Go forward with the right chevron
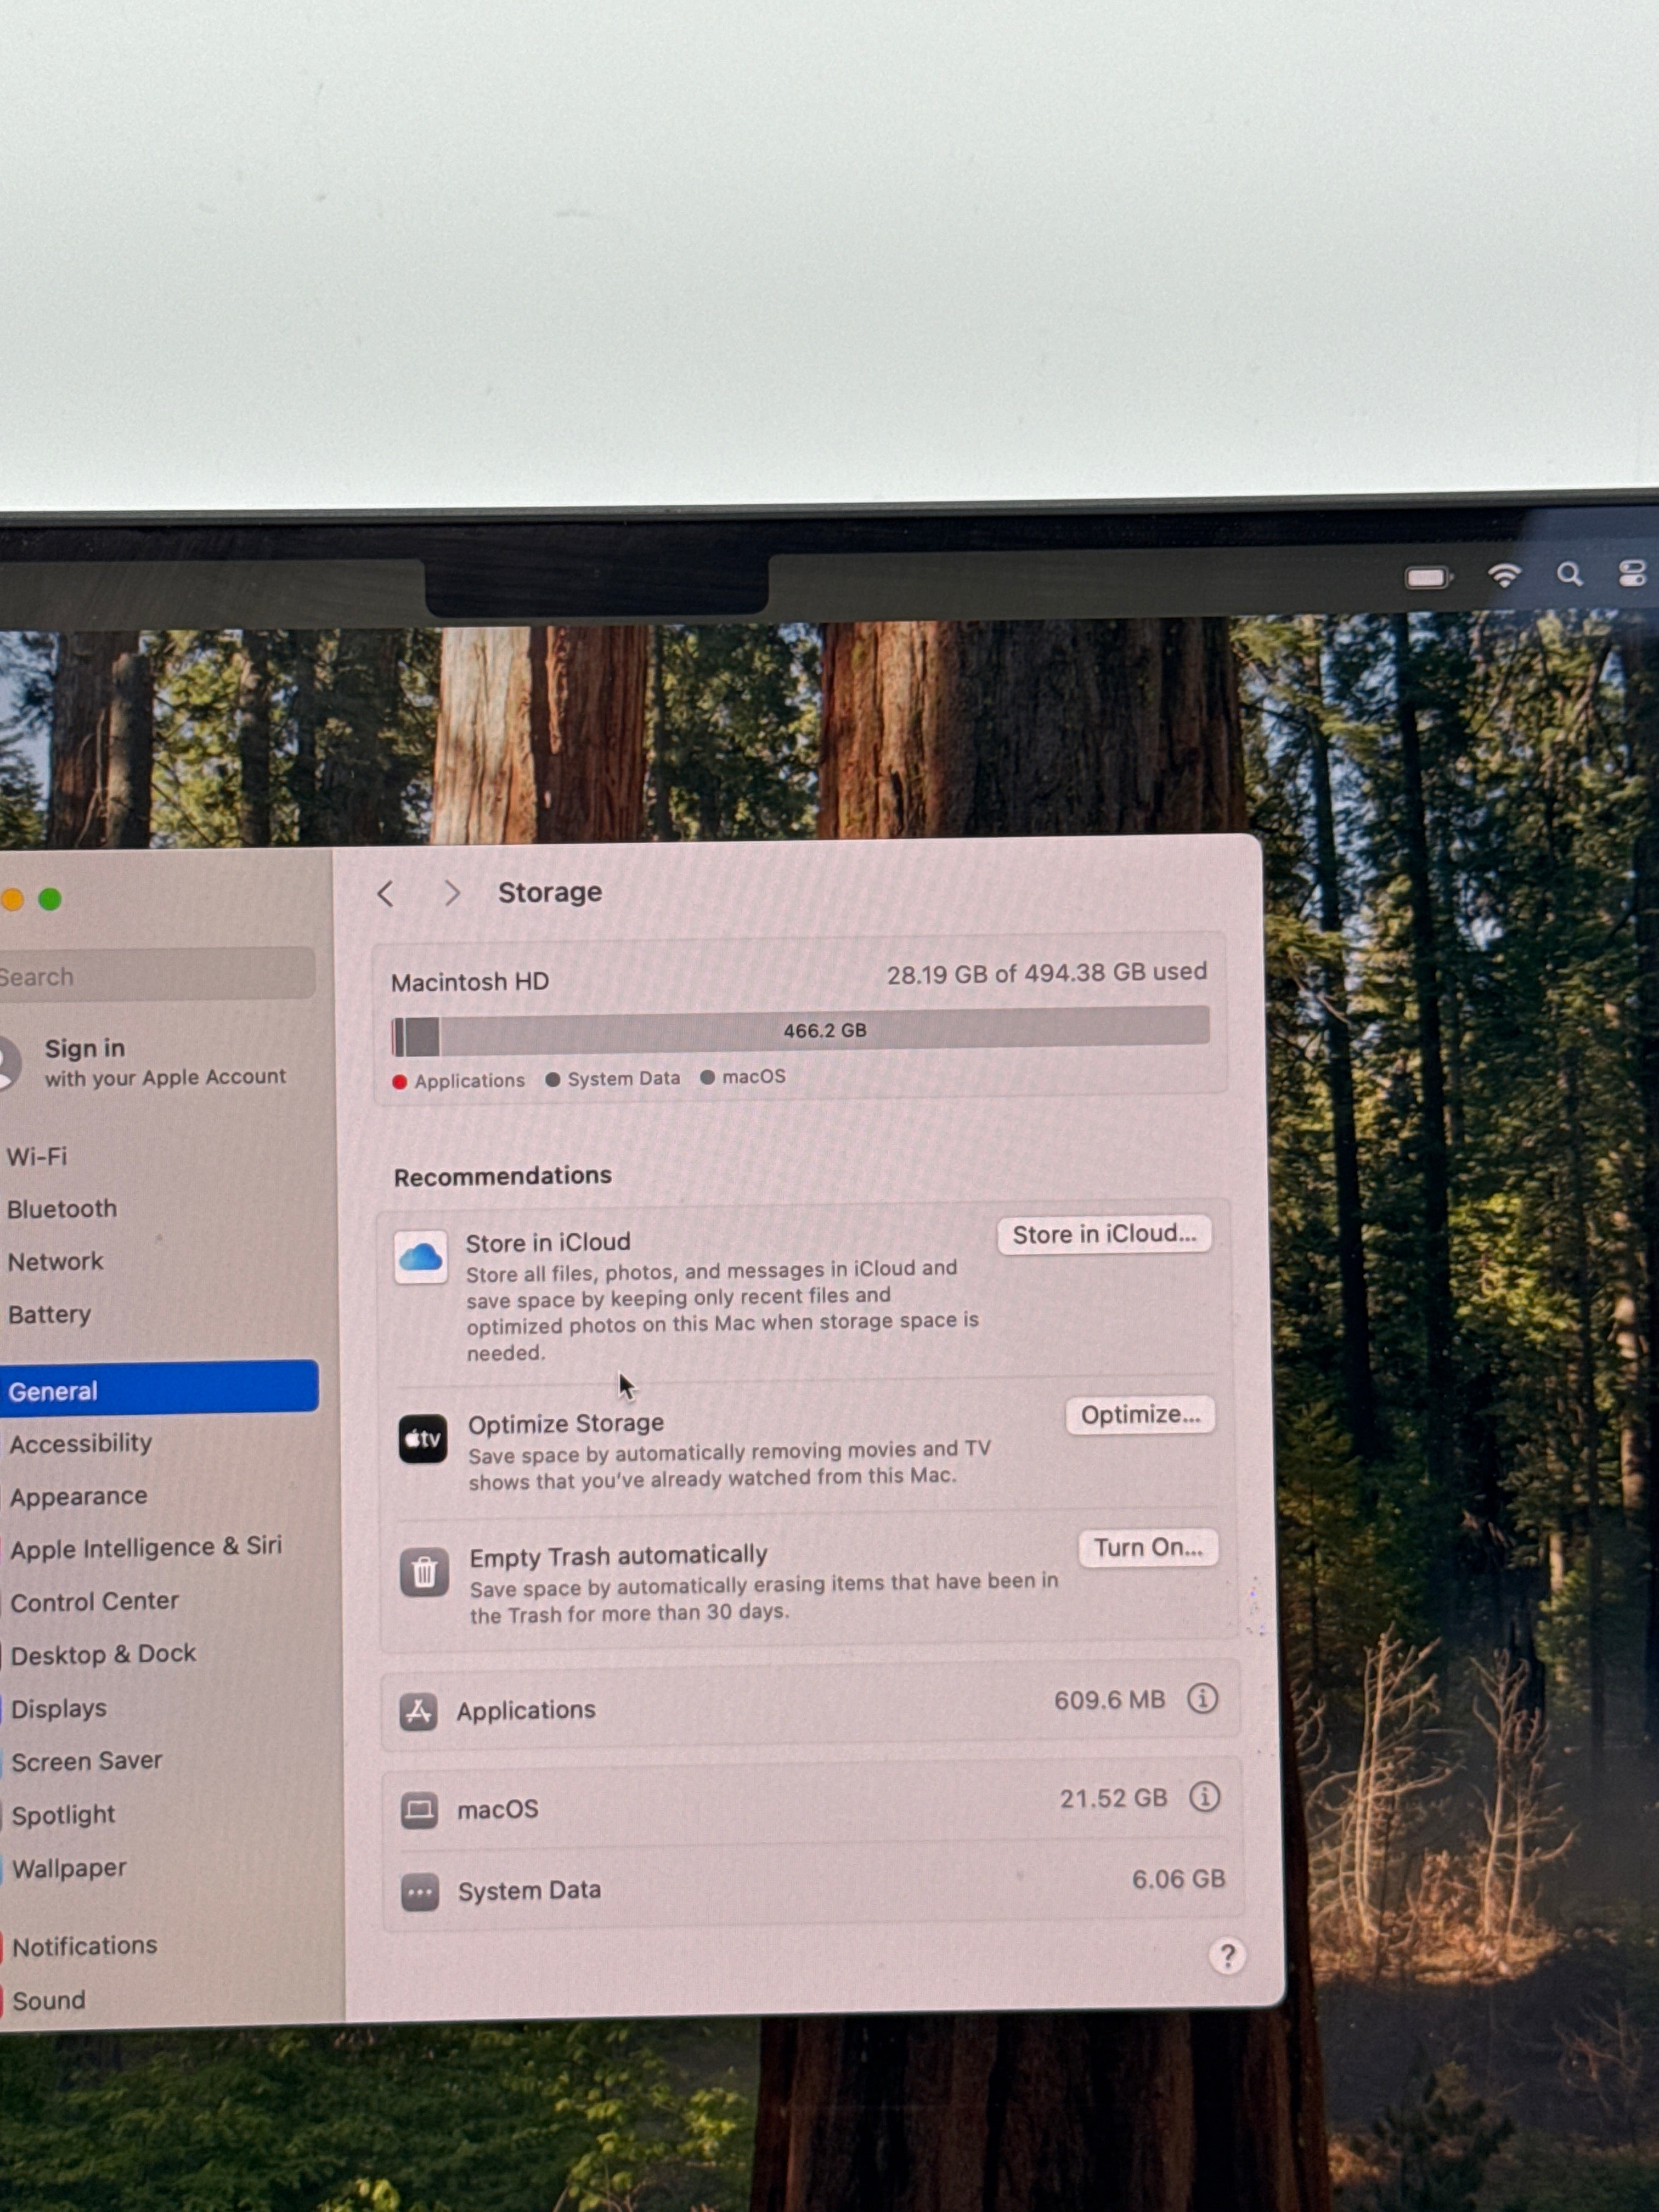The height and width of the screenshot is (2212, 1659). click(452, 892)
